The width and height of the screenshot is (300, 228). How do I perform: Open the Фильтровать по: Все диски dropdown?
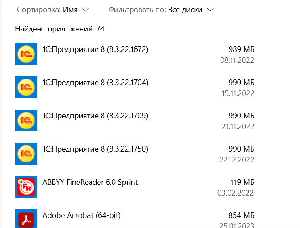(161, 10)
